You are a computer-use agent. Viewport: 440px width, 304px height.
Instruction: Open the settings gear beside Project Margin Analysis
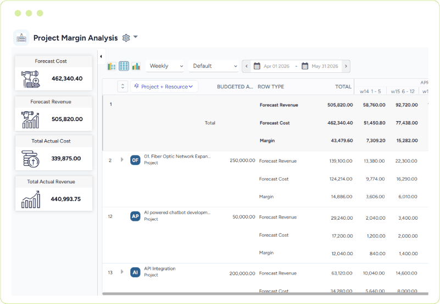[126, 38]
